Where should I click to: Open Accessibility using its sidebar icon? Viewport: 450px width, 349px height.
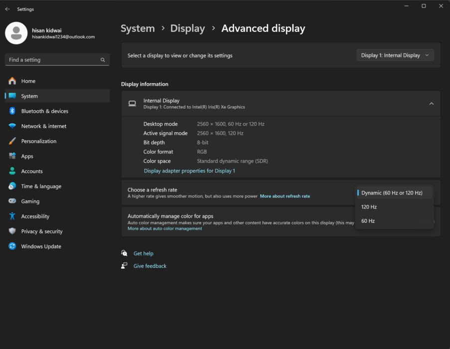pyautogui.click(x=12, y=216)
